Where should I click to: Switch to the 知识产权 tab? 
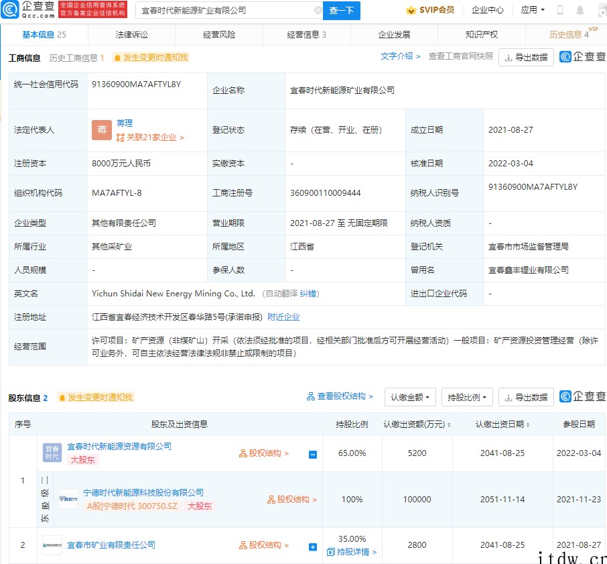[482, 34]
